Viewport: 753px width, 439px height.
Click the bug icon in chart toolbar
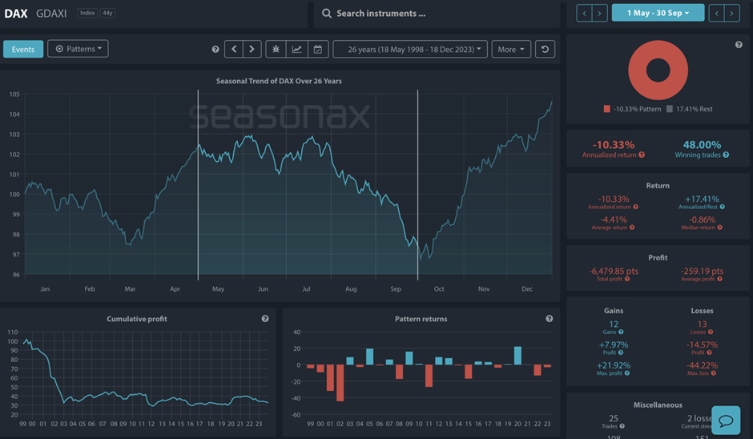(x=276, y=49)
